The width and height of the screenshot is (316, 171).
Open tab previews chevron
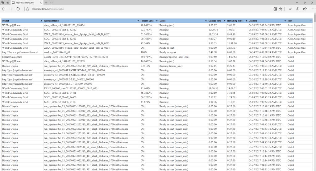[x=52, y=2]
